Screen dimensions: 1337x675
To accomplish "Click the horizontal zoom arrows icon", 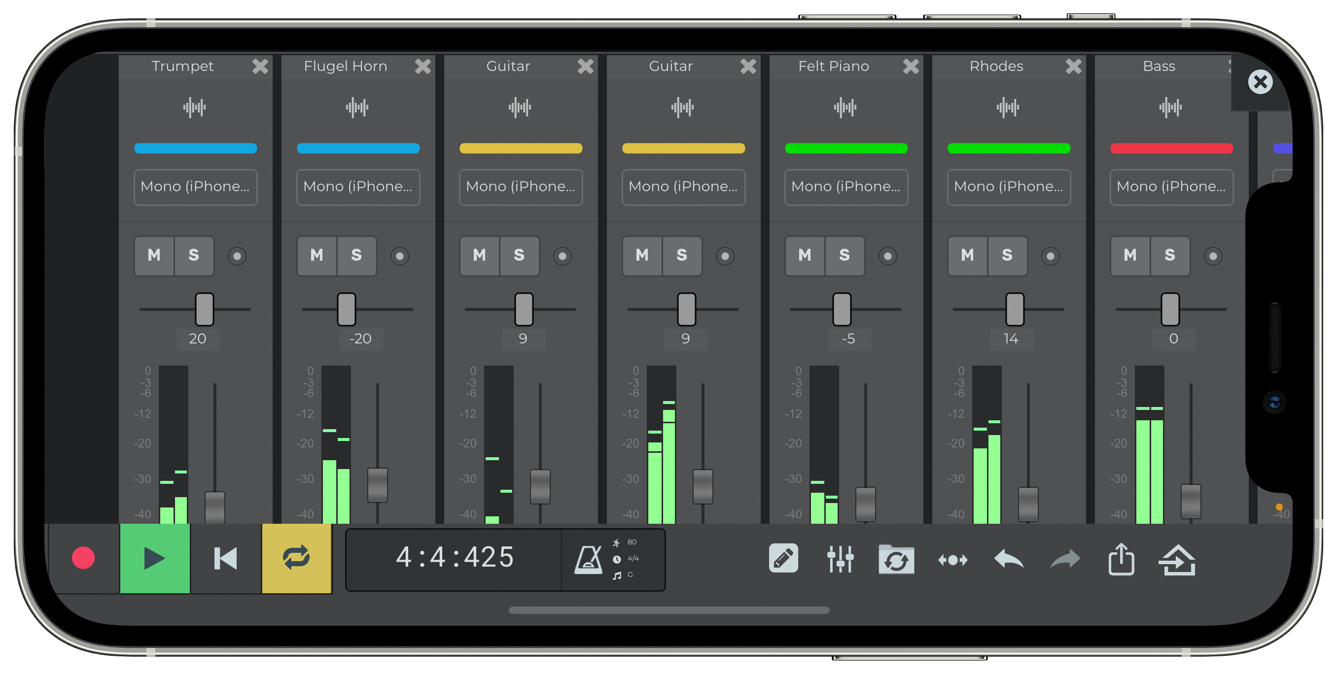I will click(x=952, y=560).
